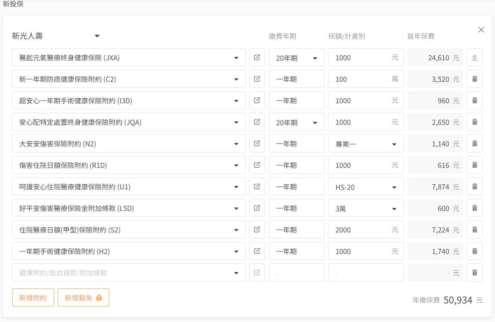Expand the 專案一 plan dropdown
Image resolution: width=495 pixels, height=322 pixels.
(365, 144)
